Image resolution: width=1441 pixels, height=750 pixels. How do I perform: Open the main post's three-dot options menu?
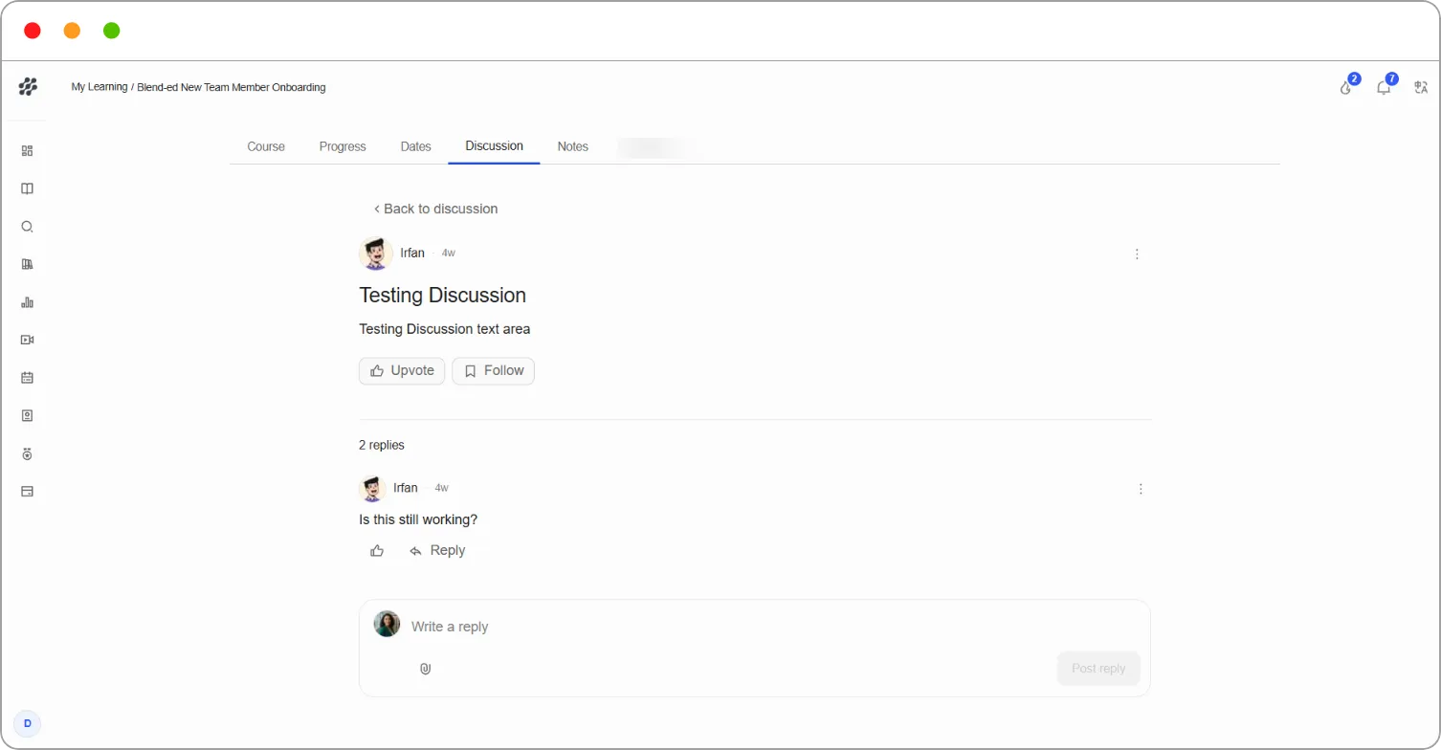click(1137, 254)
